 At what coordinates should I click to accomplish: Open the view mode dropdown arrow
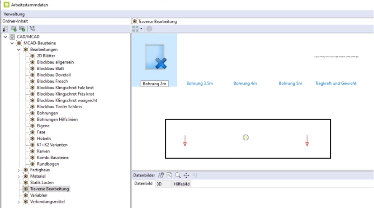tap(142, 29)
